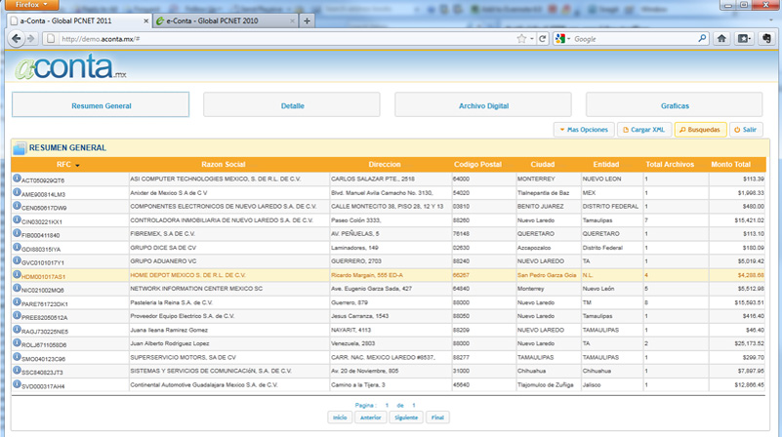Click info icon for GVC0101017Y1 row

click(17, 260)
